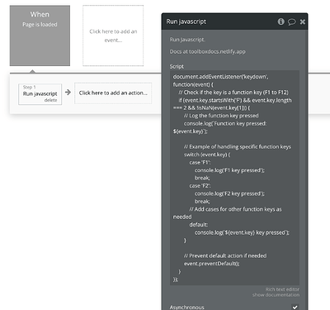Click the 'show documentation' link
Screen dimensions: 330x310
pyautogui.click(x=276, y=295)
